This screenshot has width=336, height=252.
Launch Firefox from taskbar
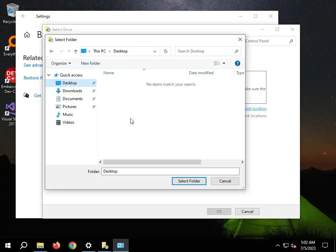pos(56,245)
